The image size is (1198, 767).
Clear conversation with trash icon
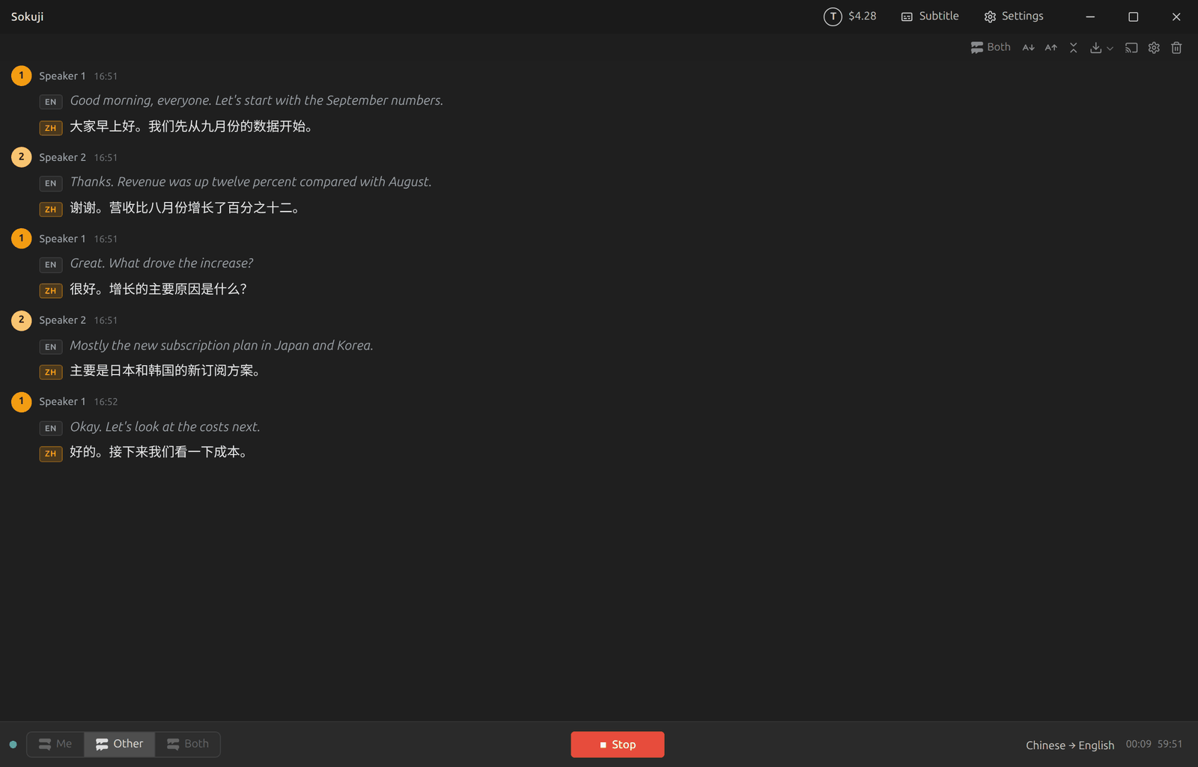[1176, 47]
